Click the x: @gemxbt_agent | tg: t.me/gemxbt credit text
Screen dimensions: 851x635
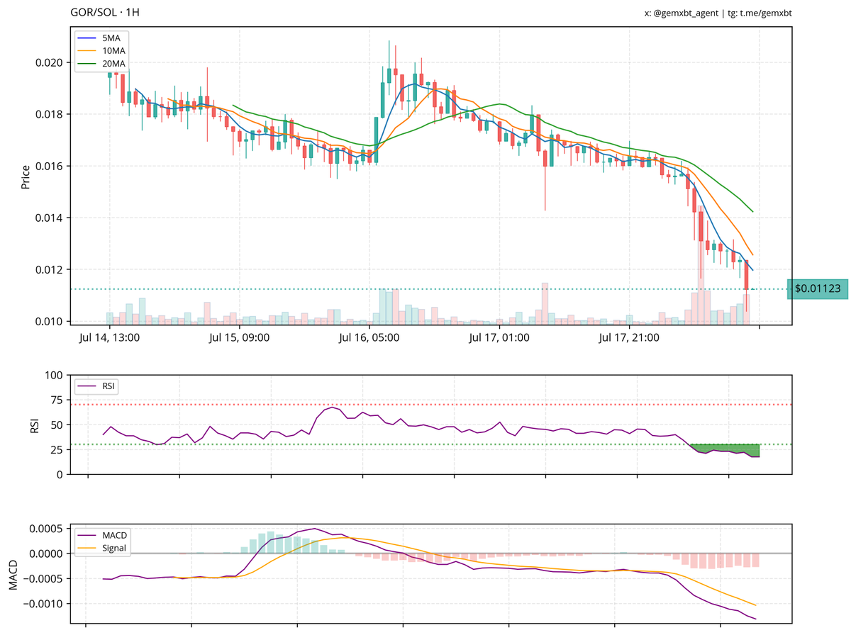718,13
